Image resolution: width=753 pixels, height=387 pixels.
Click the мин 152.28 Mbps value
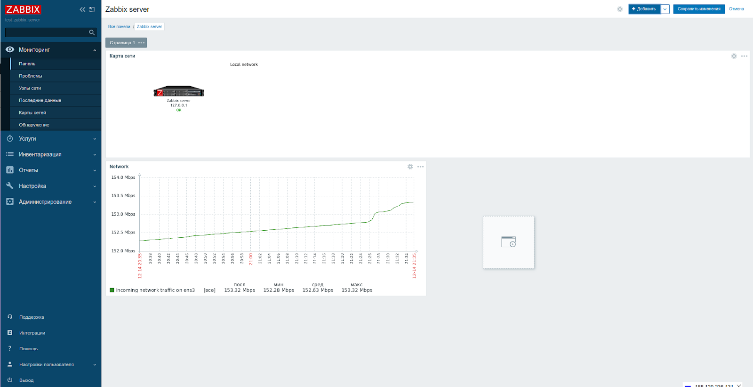pos(279,290)
